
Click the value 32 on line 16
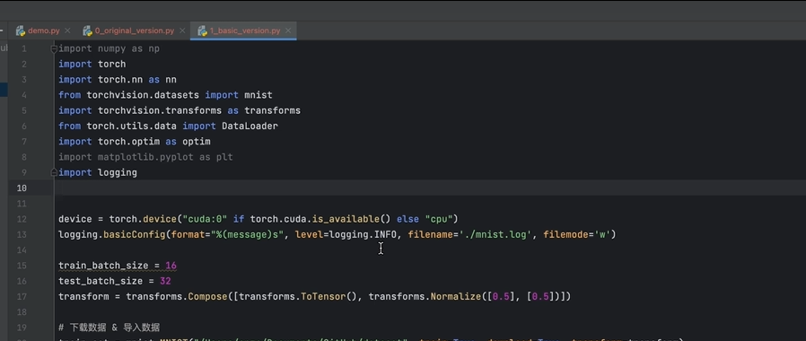165,281
